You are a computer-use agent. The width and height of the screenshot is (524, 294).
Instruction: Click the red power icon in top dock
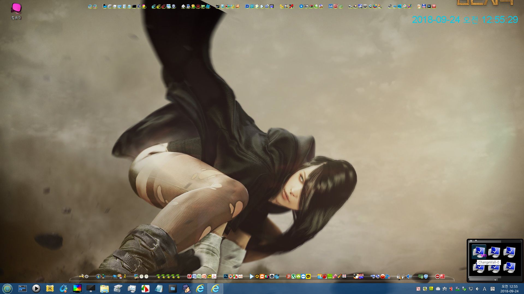pyautogui.click(x=434, y=6)
